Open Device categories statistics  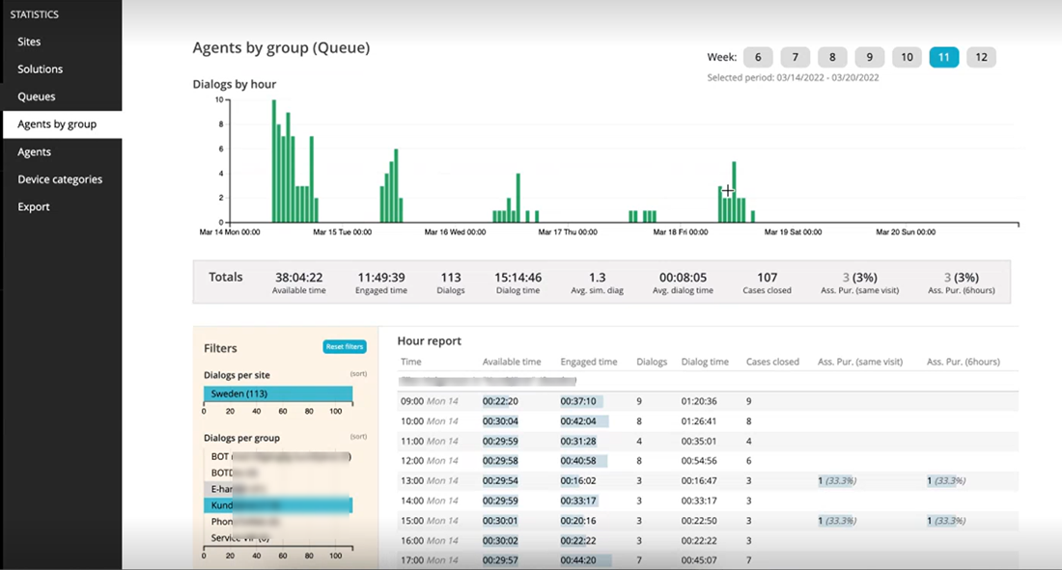pos(60,179)
